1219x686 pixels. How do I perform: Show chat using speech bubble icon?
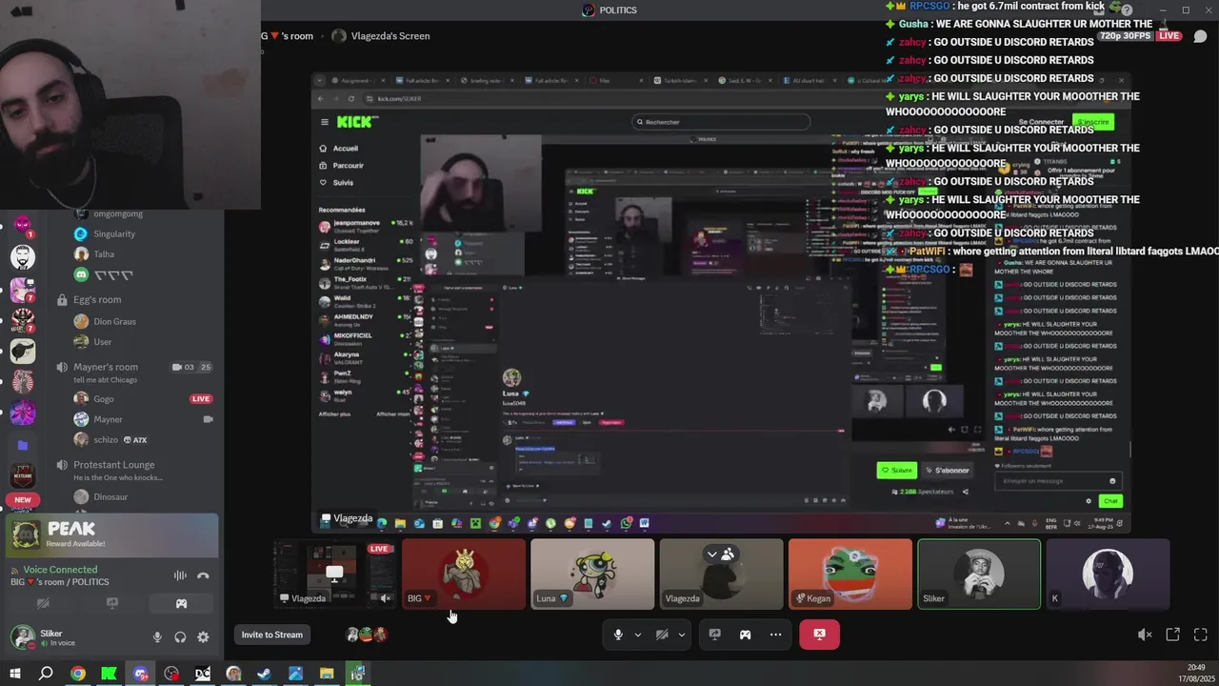(x=1201, y=36)
